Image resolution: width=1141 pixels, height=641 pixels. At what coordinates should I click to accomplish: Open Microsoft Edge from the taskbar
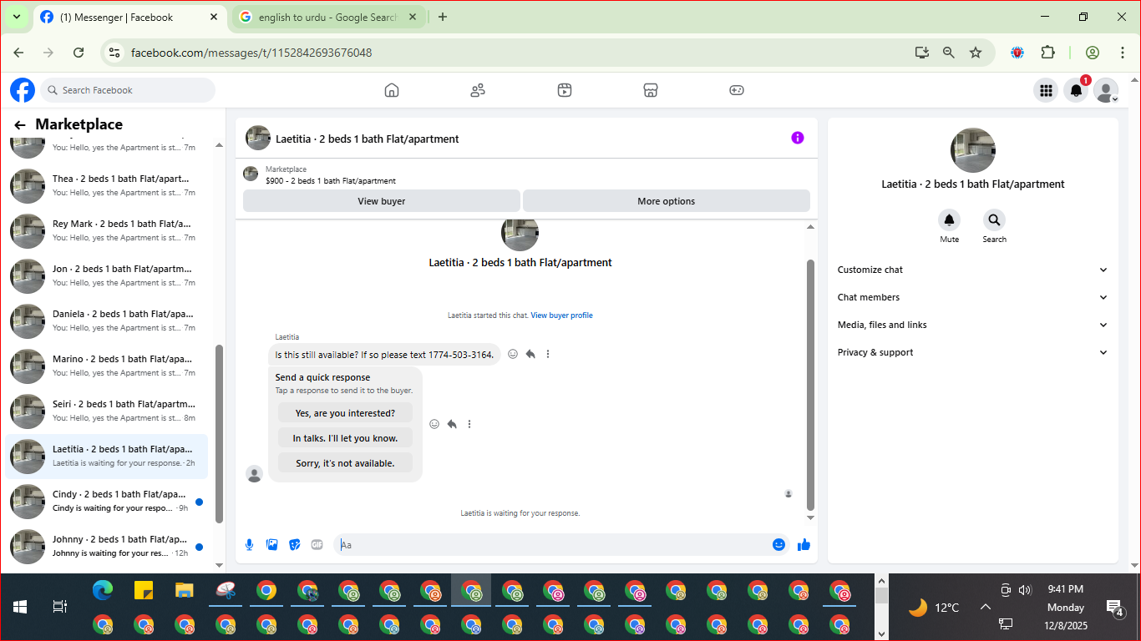click(103, 591)
